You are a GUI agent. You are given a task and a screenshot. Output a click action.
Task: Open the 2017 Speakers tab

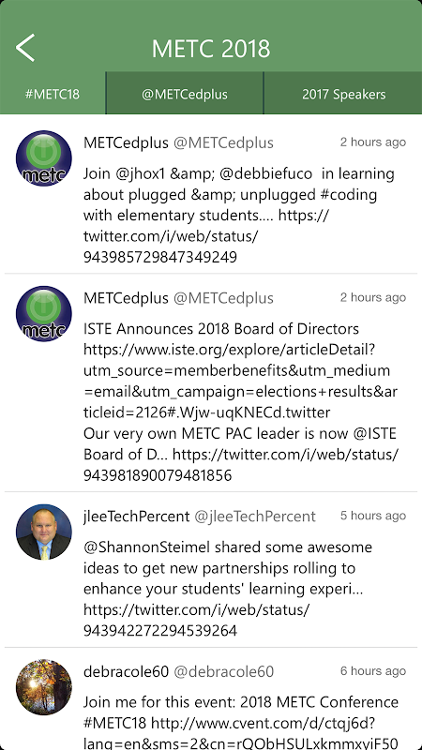click(x=343, y=94)
